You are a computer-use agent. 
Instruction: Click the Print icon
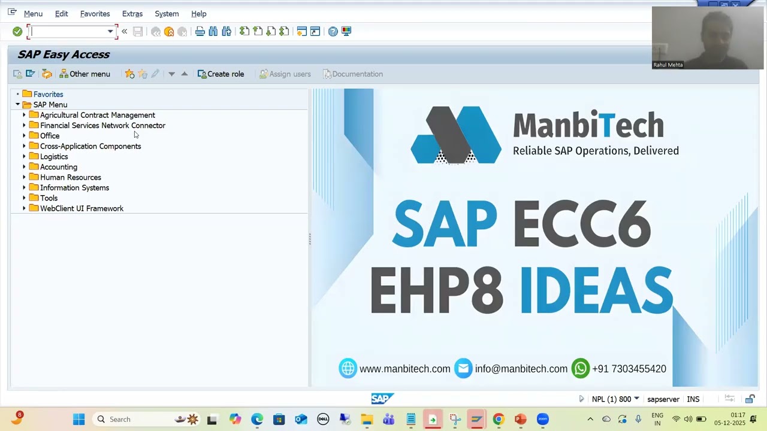[x=200, y=31]
